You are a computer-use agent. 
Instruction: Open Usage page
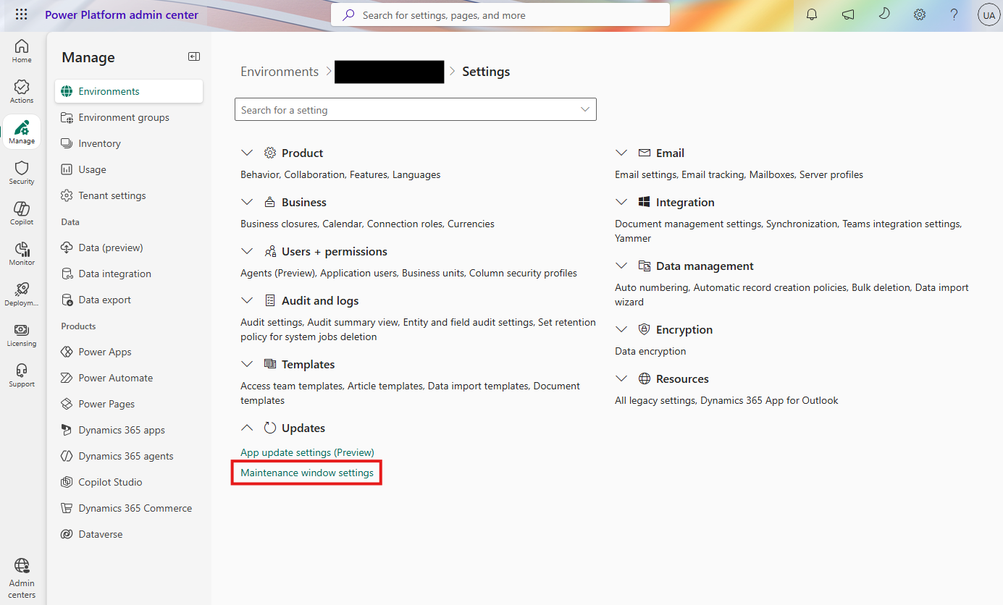tap(129, 169)
